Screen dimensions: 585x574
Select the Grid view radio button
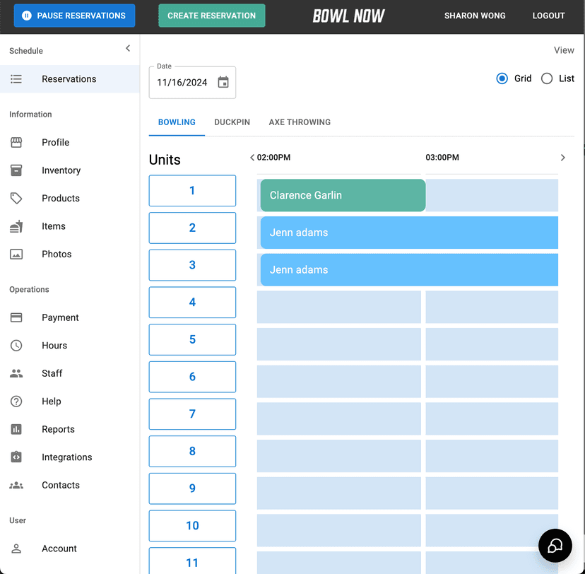click(502, 78)
